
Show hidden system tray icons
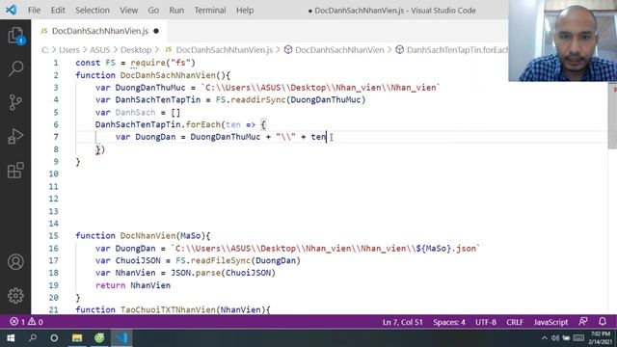click(x=544, y=338)
